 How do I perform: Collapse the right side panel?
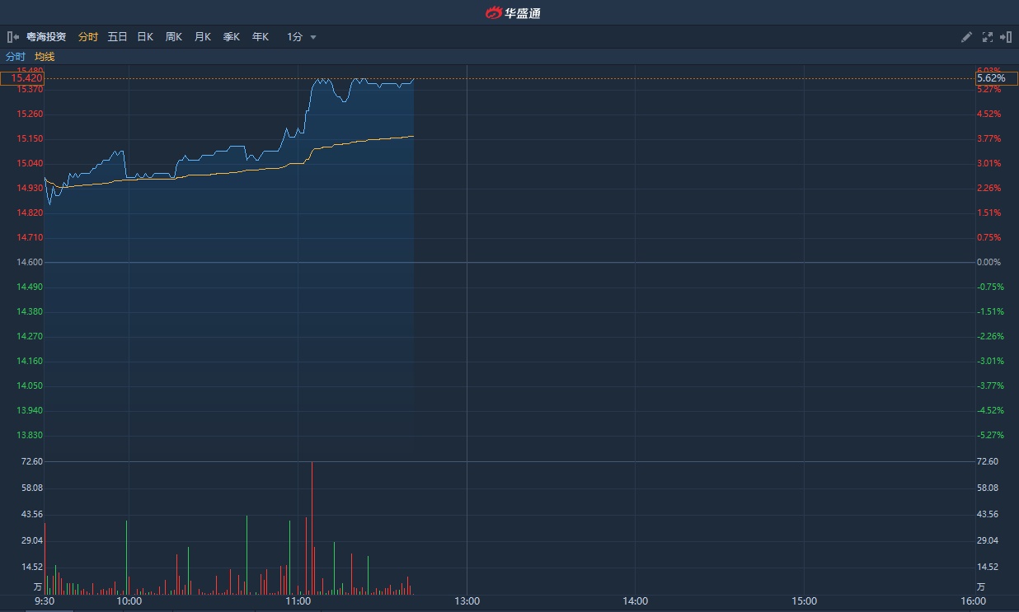coord(1006,37)
